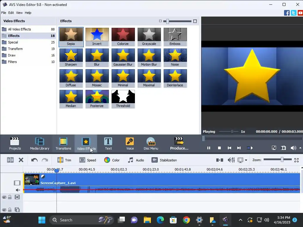Open the Text section
Viewport: 303px width, 227px height.
(108, 144)
